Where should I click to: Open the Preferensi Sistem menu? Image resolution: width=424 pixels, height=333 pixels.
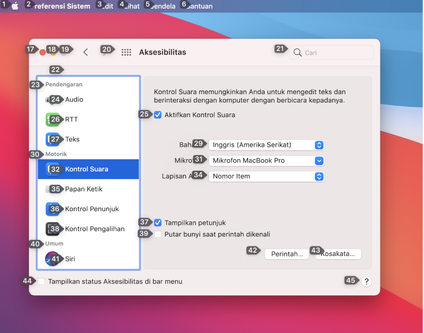click(60, 6)
